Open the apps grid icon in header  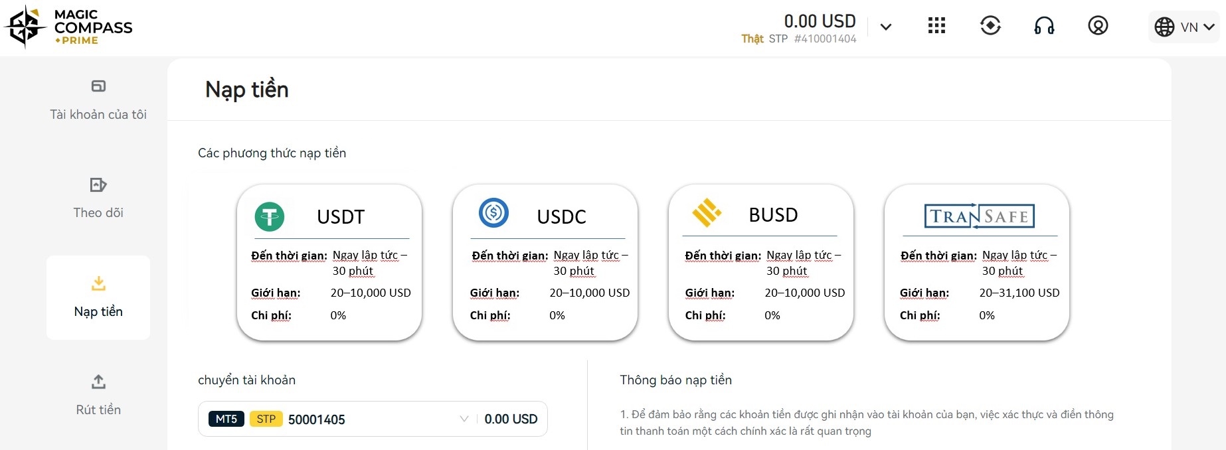click(936, 26)
